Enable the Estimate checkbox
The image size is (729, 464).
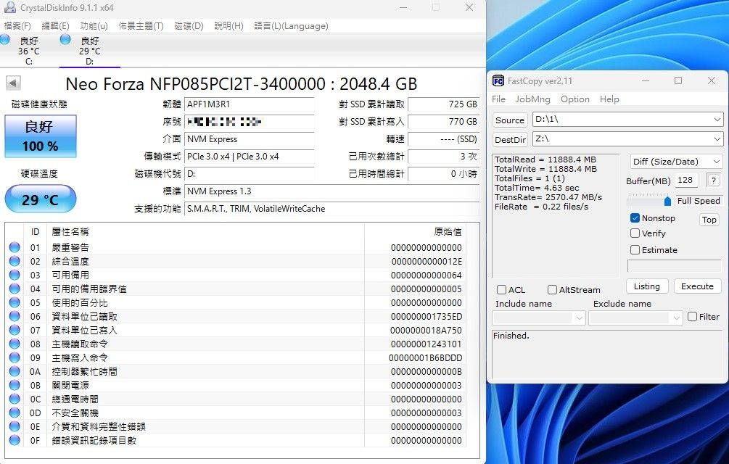[634, 249]
